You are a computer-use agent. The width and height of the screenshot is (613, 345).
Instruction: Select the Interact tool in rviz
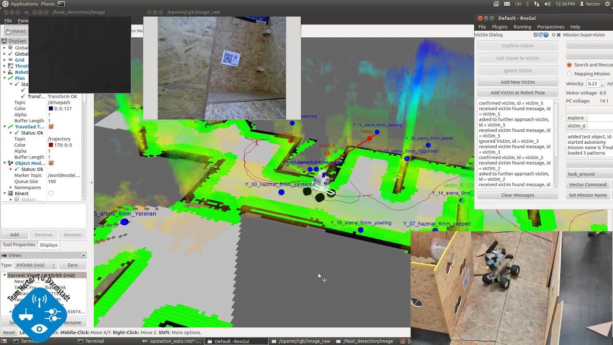(x=16, y=31)
